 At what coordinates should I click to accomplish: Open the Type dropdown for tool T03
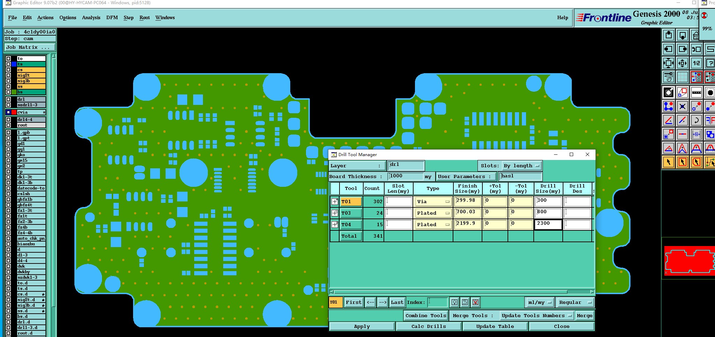[x=433, y=213]
